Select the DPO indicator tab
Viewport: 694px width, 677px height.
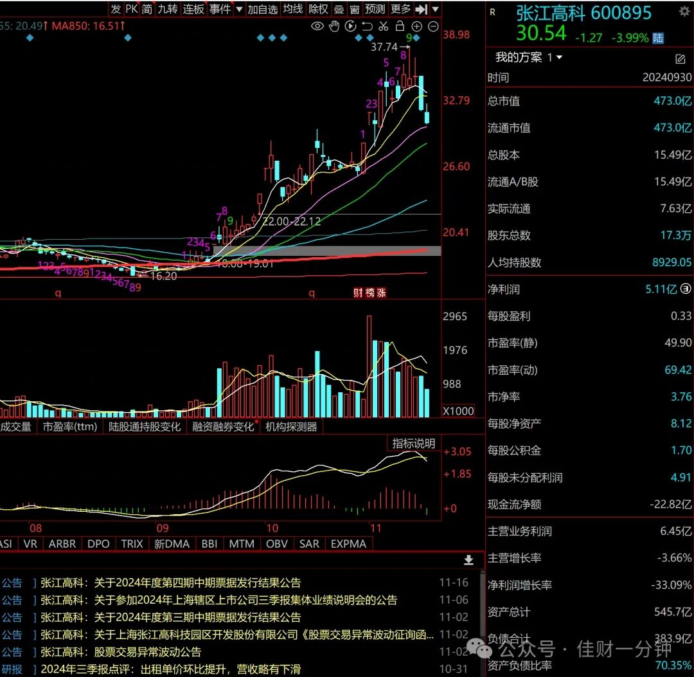(x=98, y=544)
